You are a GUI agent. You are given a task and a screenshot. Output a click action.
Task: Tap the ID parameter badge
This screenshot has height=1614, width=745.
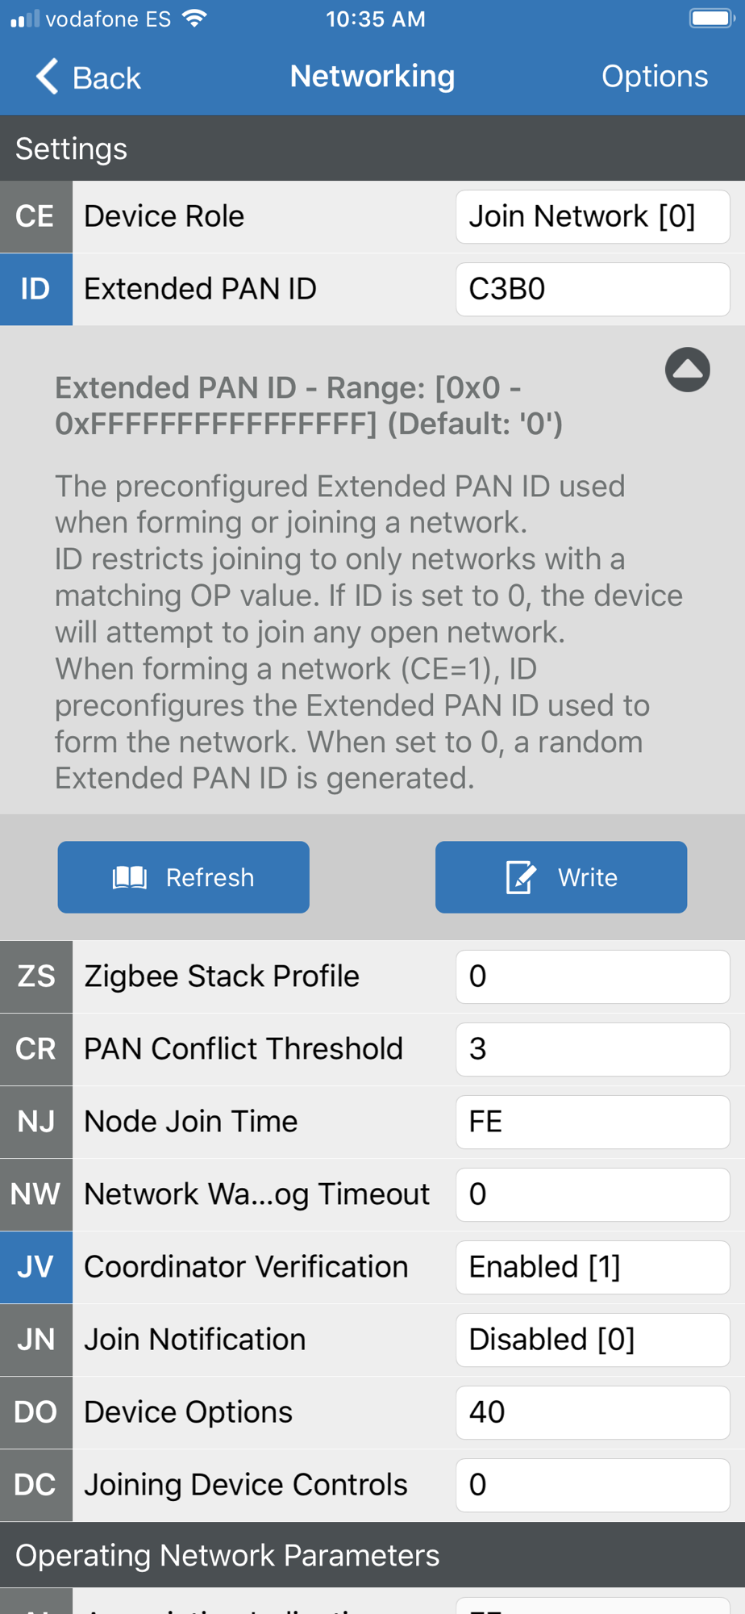pos(36,289)
